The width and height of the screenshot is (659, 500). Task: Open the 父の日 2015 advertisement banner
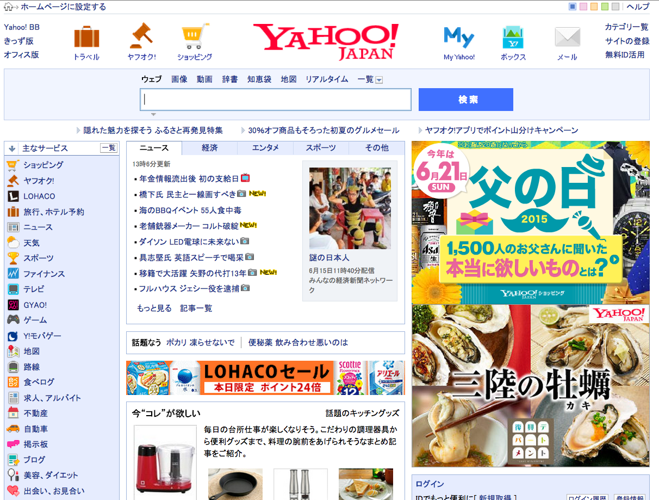click(x=531, y=223)
